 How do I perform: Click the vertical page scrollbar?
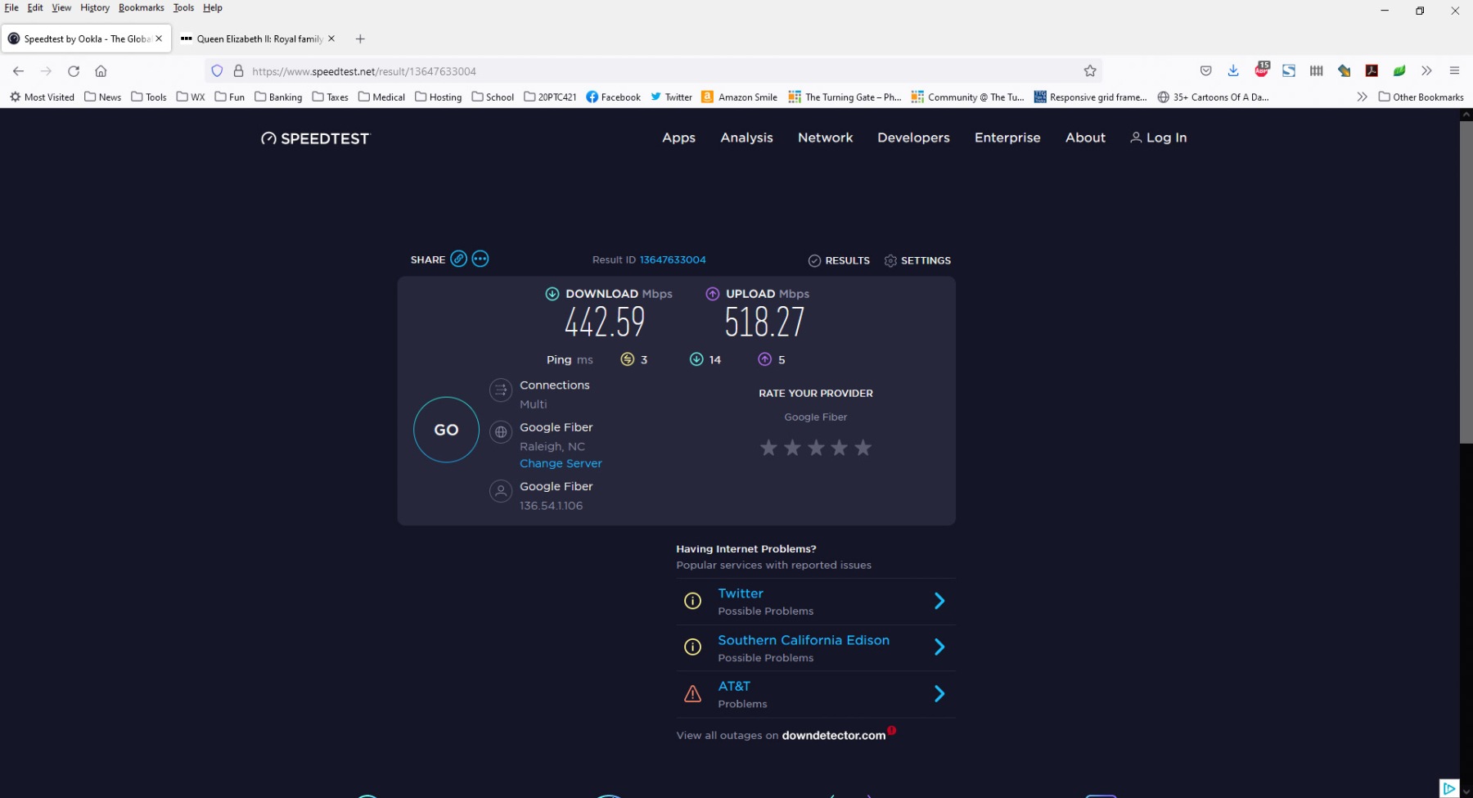coord(1466,282)
